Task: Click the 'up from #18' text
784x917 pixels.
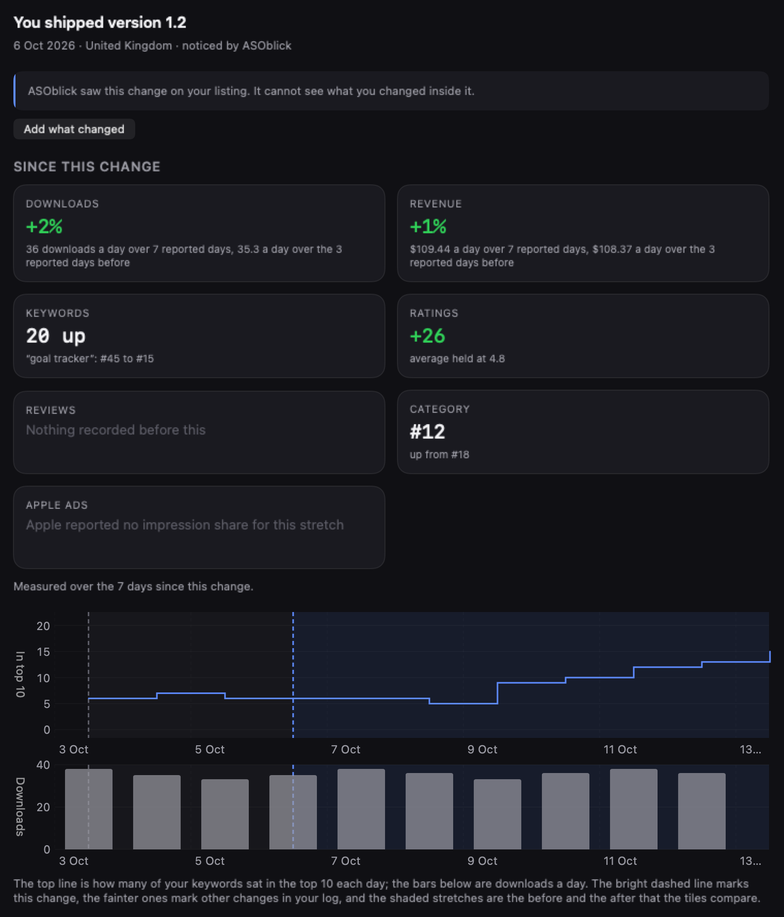Action: [439, 455]
